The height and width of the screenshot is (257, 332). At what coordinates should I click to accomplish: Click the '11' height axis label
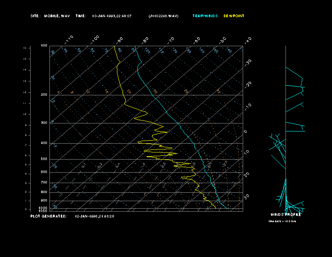[x=25, y=103]
